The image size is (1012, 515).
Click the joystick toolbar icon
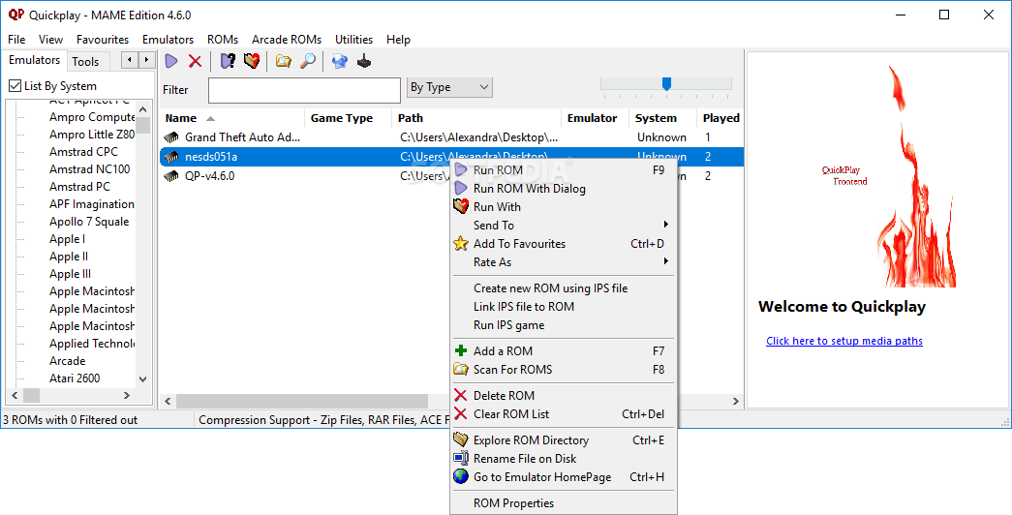click(x=365, y=61)
